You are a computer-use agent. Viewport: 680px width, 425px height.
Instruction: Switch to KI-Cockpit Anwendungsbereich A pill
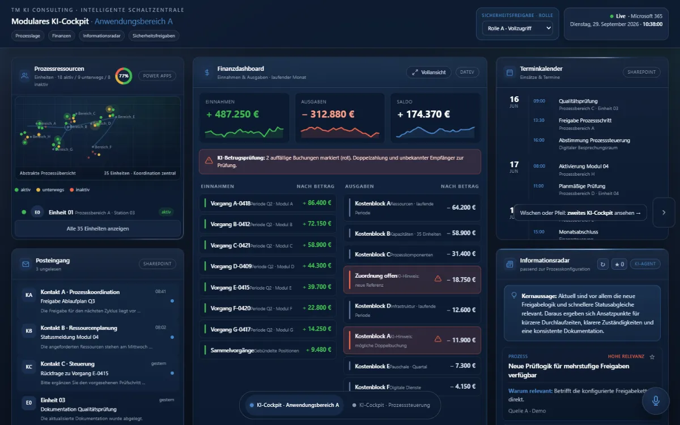[x=294, y=405]
